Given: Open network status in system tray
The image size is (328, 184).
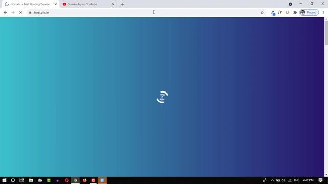Looking at the screenshot, I should click(290, 180).
